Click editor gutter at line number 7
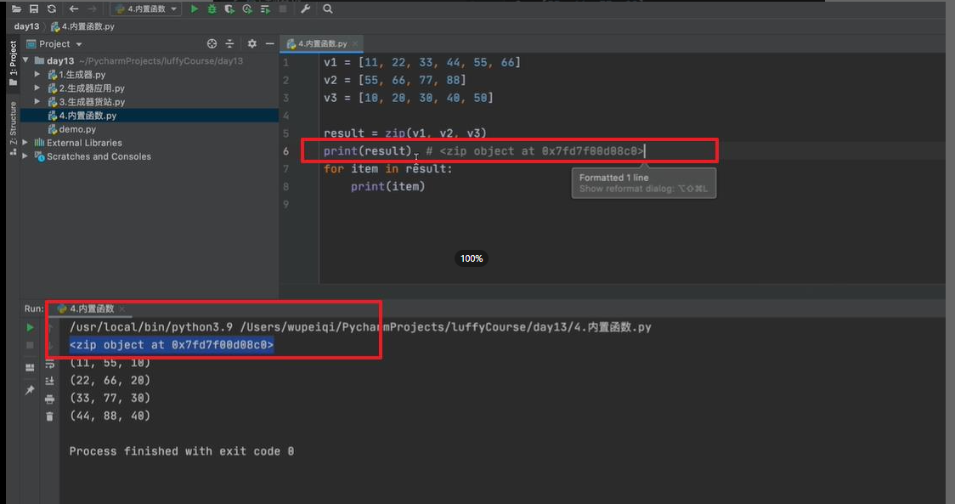Screen dimensions: 955x504 pos(285,169)
